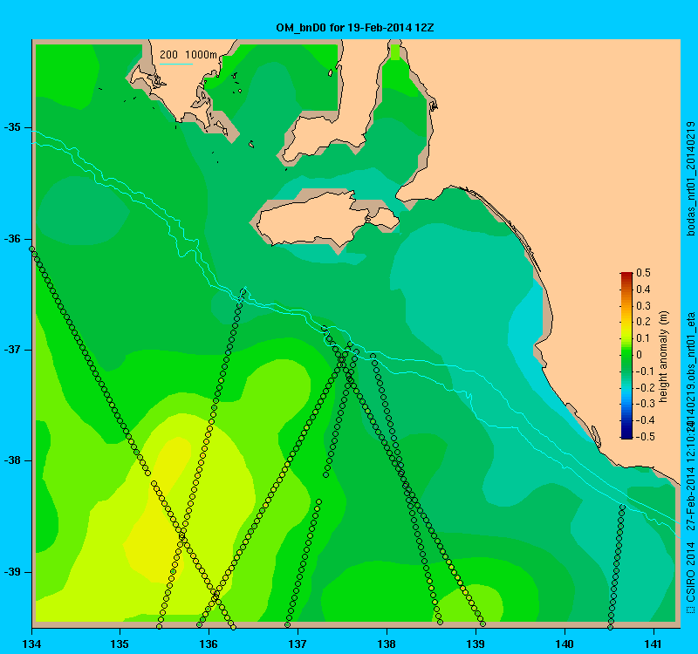
Task: Click the '27-Feb-2014' timestamp text
Action: 690,498
